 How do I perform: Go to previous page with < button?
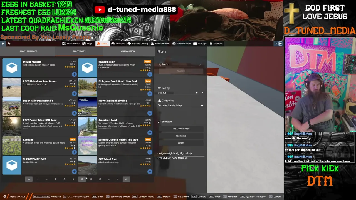(38, 179)
